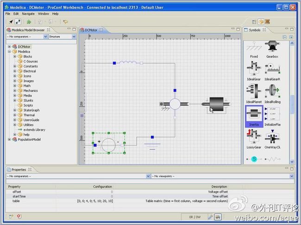This screenshot has height=225, width=301.
Task: Select the table property value cell
Action: click(x=84, y=201)
